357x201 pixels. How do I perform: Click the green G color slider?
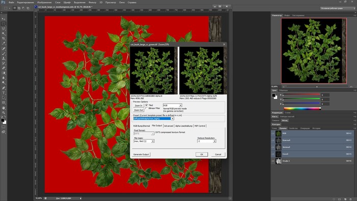[x=302, y=99]
